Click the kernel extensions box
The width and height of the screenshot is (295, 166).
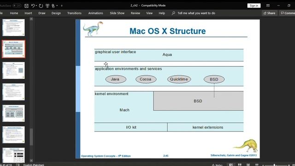point(206,127)
